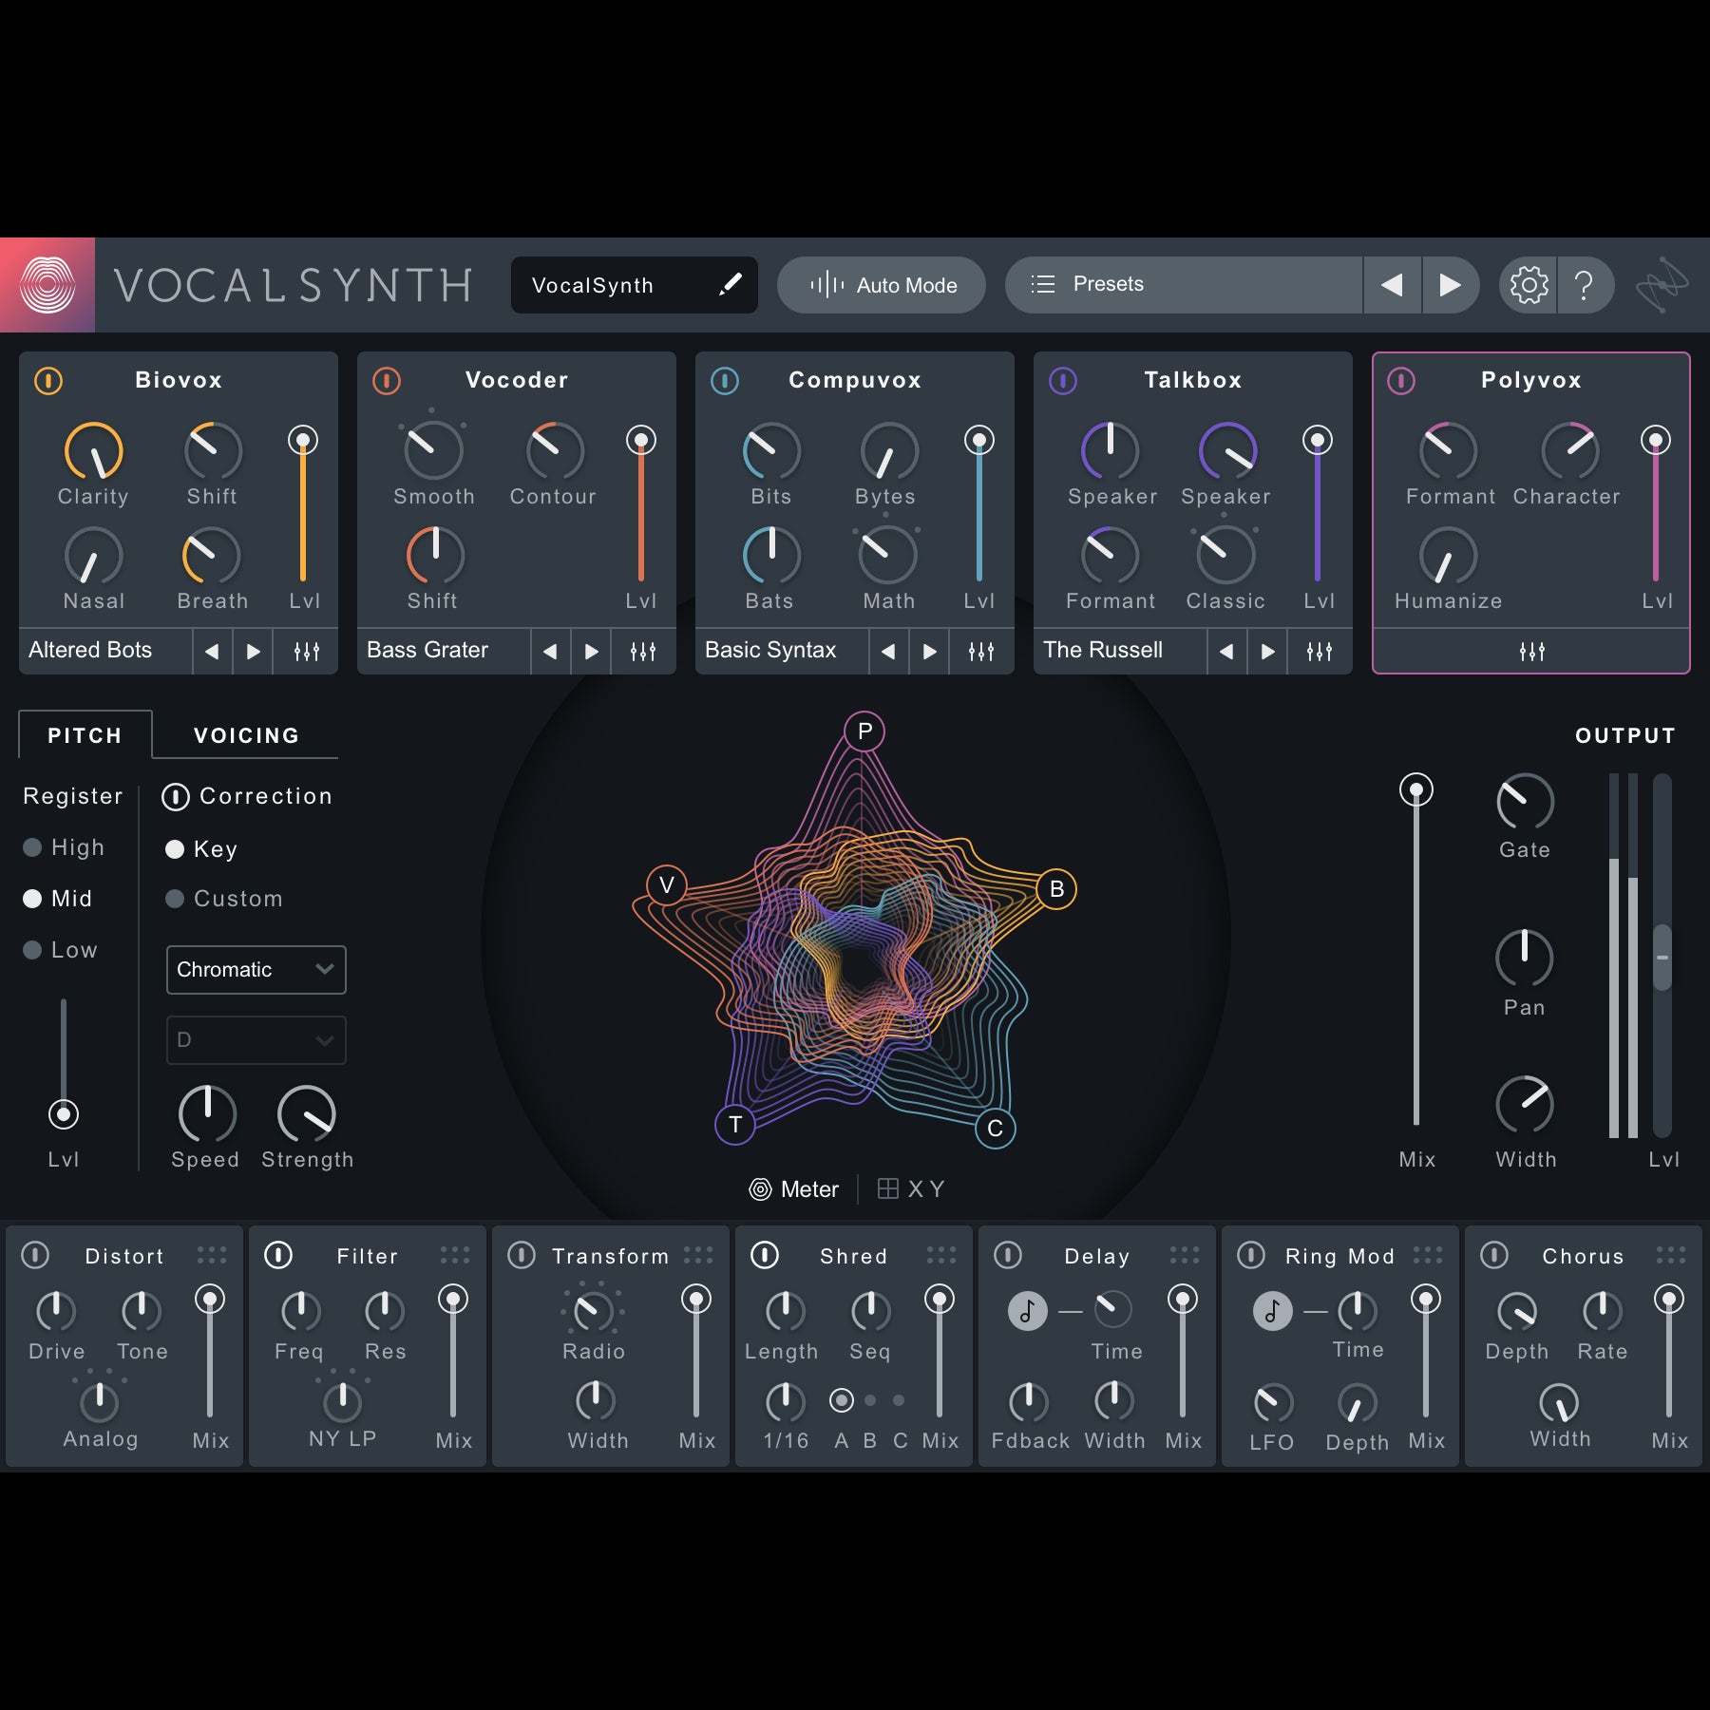The image size is (1710, 1710).
Task: Open Vocoder advanced settings sliders icon
Action: (643, 652)
